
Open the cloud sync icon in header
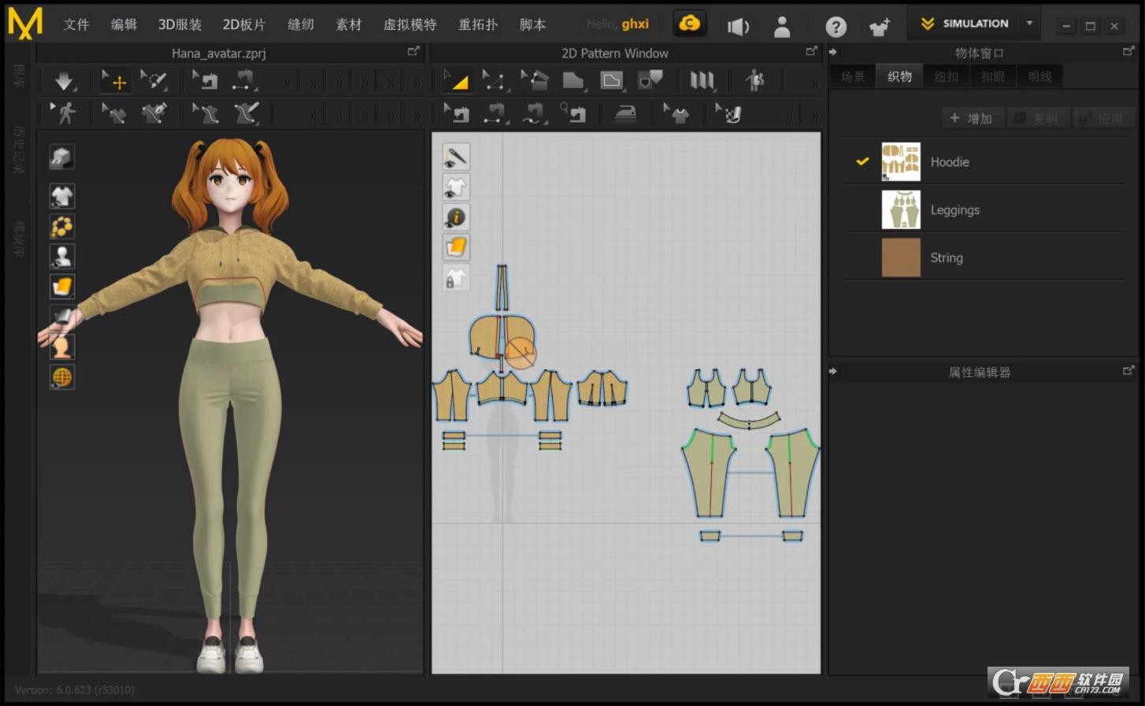(x=689, y=24)
